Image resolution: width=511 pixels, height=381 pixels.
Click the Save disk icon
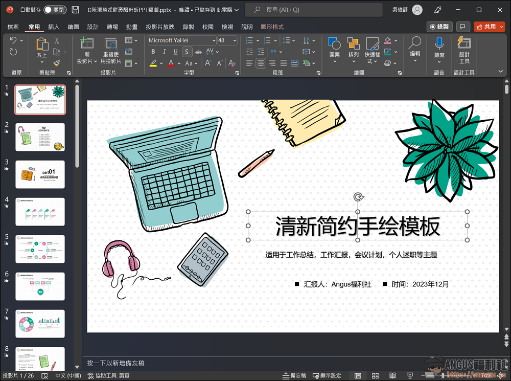pyautogui.click(x=75, y=10)
